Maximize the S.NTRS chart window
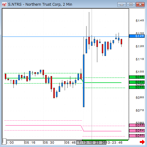The height and width of the screenshot is (147, 147). coord(131,4)
